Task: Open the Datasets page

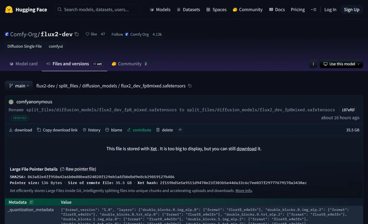Action: 188,9
